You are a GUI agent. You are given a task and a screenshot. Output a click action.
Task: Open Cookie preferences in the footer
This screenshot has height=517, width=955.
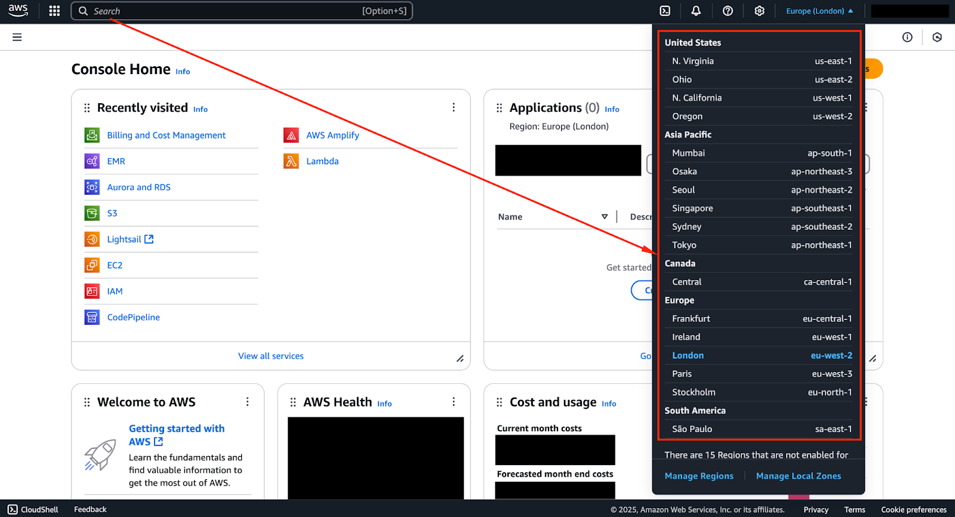coord(914,510)
